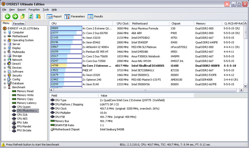249x148 pixels.
Task: Open the Help menu
Action: pyautogui.click(x=54, y=10)
